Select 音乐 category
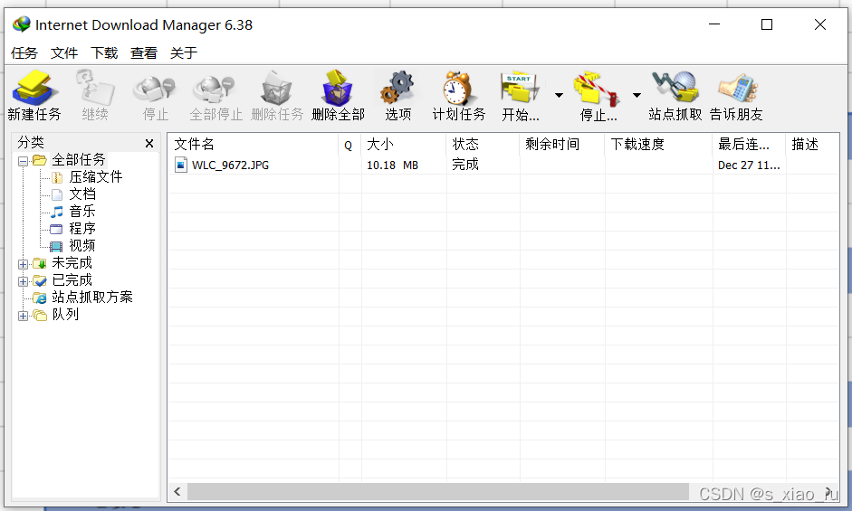This screenshot has width=852, height=511. click(x=82, y=212)
